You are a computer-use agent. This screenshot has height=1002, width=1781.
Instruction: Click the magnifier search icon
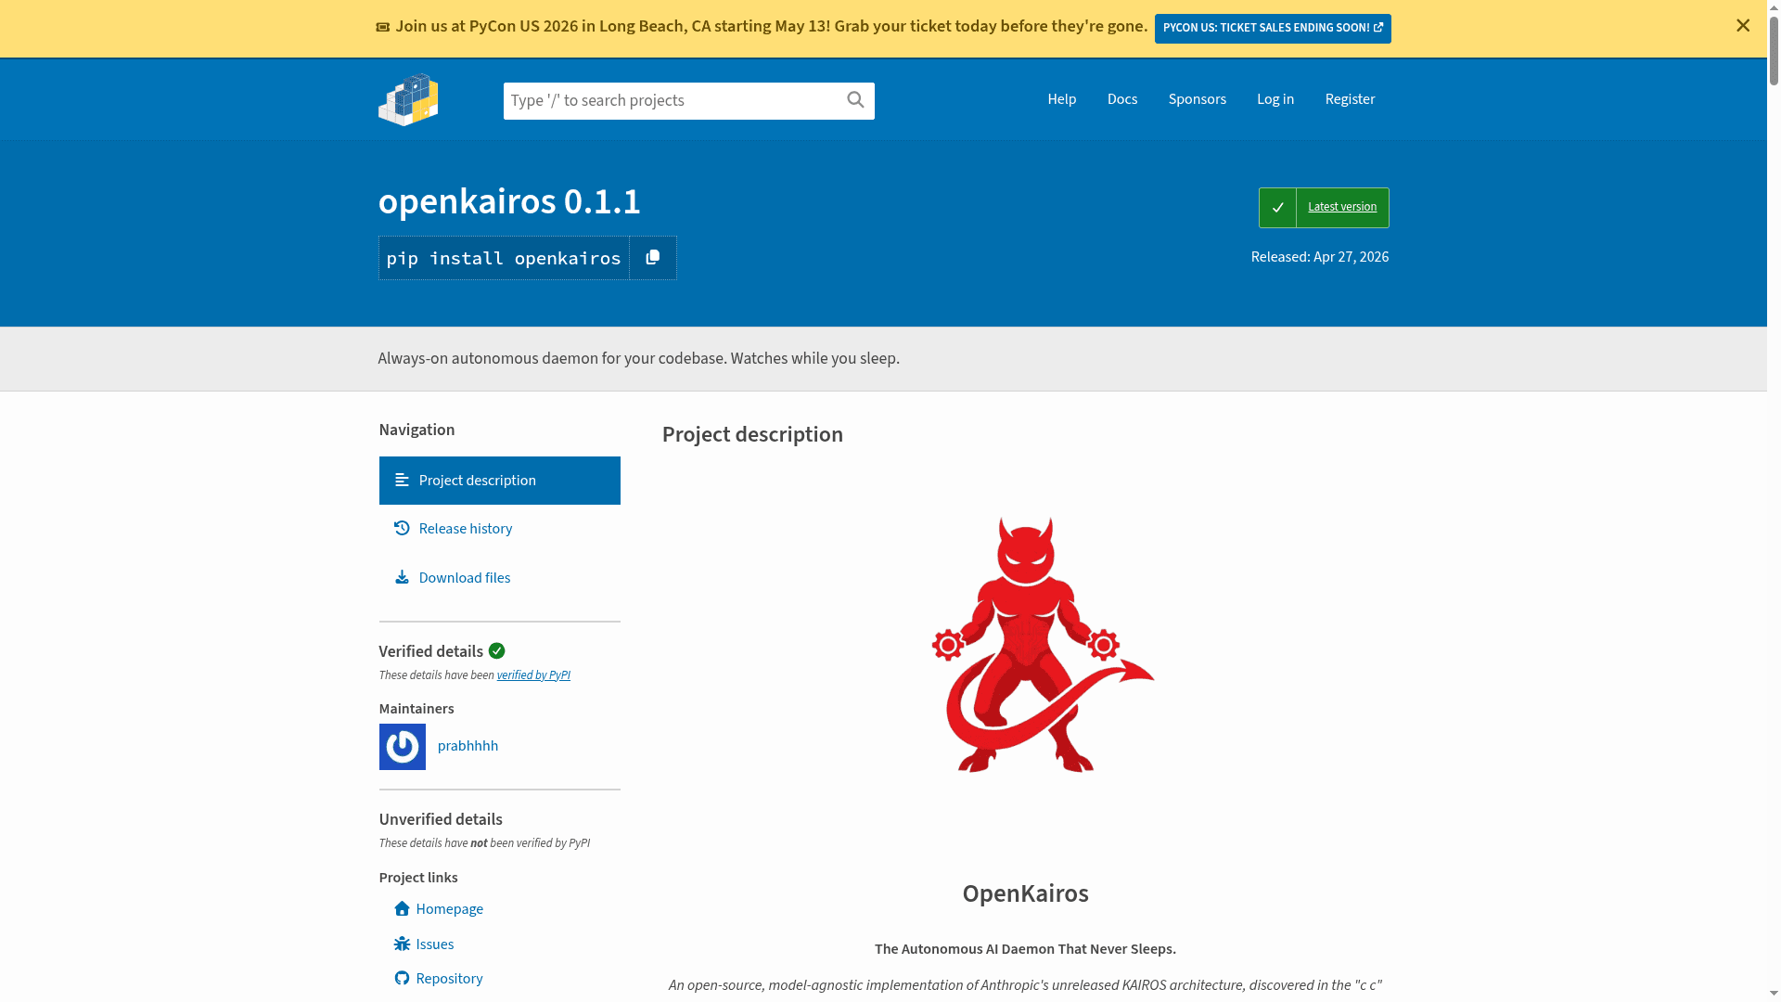855,99
